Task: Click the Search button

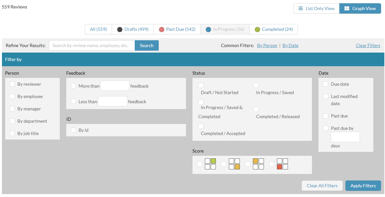Action: pyautogui.click(x=147, y=45)
